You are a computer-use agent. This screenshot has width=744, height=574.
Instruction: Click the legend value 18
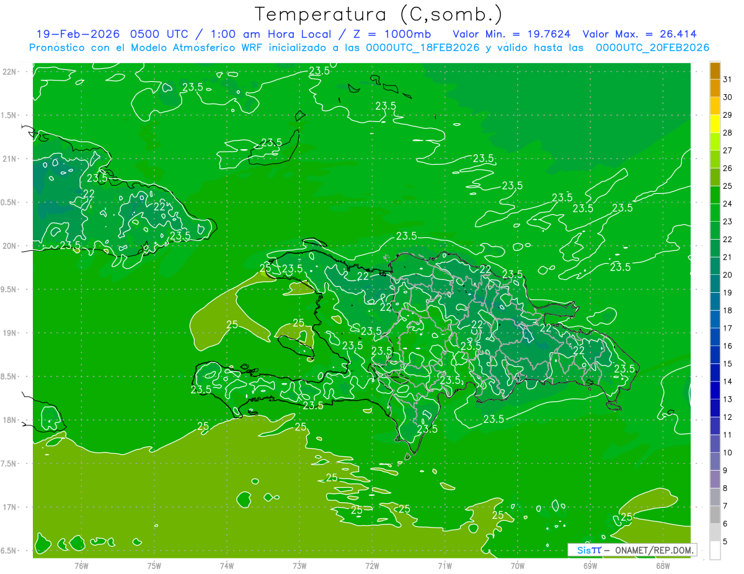point(728,310)
